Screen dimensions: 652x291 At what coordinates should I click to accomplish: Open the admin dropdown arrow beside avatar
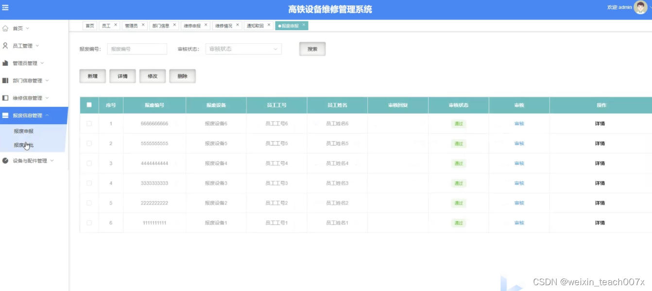pos(650,8)
